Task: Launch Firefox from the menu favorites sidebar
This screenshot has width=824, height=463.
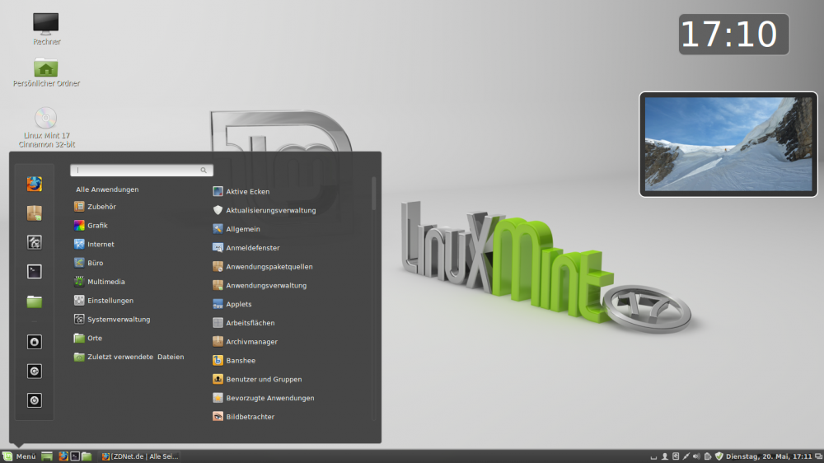Action: click(34, 184)
